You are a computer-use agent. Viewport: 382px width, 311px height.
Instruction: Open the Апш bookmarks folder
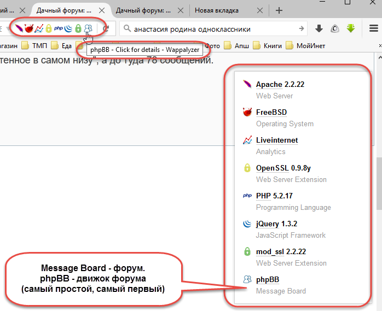(x=236, y=46)
